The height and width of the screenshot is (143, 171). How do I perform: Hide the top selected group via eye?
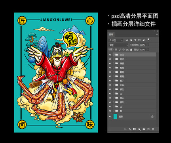tap(110, 55)
